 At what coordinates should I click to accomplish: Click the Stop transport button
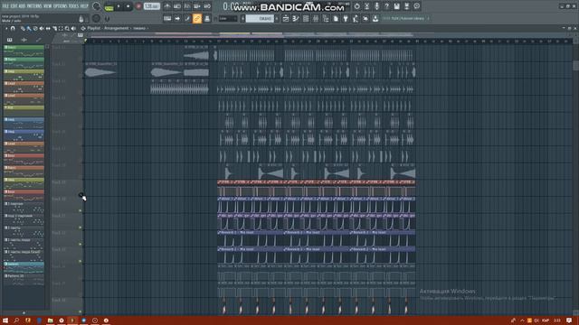[128, 6]
